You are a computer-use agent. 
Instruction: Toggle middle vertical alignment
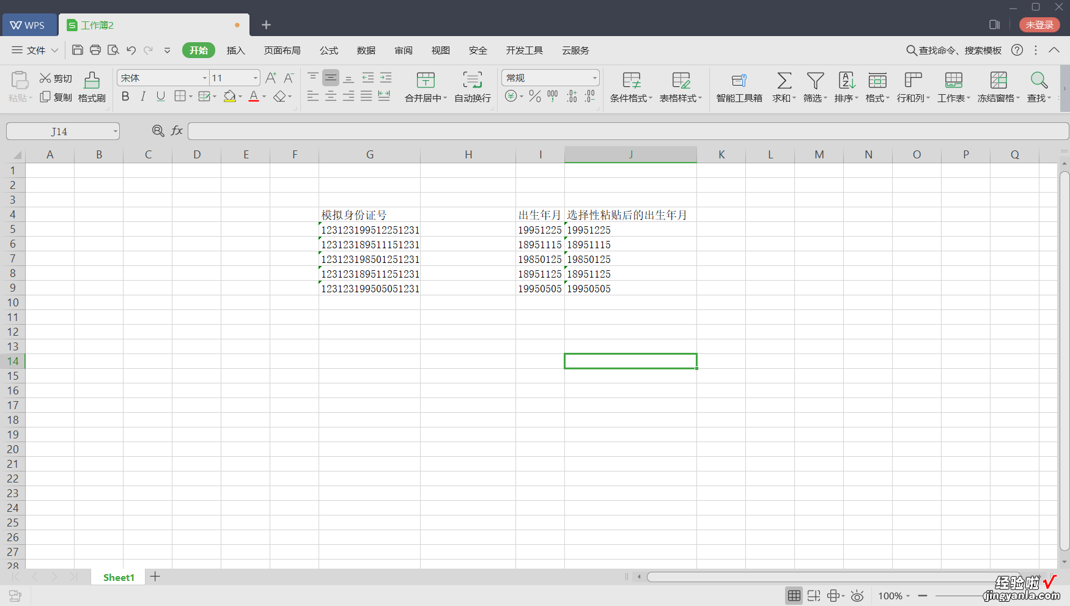tap(331, 78)
